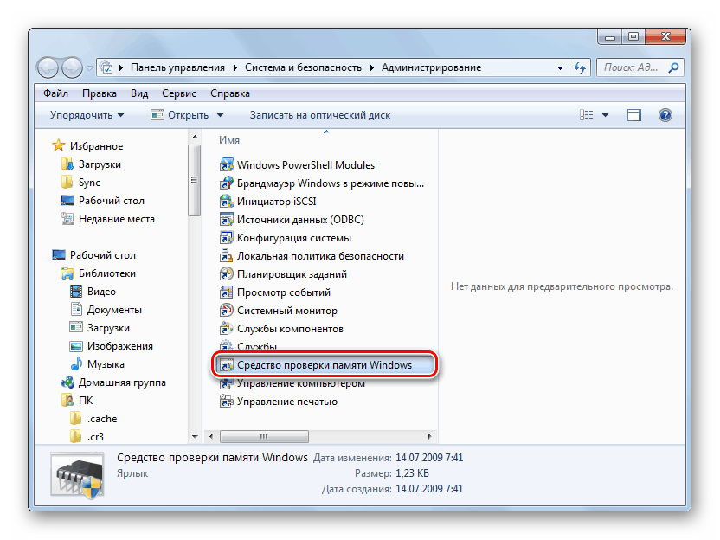Open the Сервис menu
The image size is (720, 540).
coord(179,93)
